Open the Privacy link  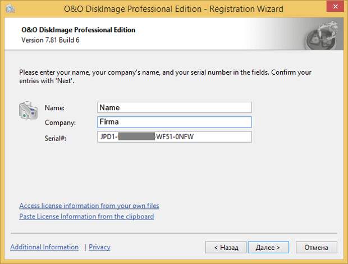[99, 247]
